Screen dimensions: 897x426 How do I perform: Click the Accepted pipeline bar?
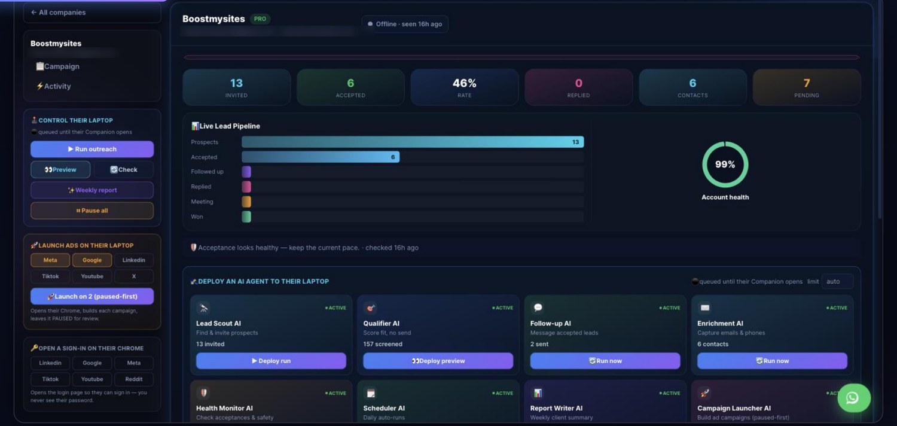click(x=321, y=157)
